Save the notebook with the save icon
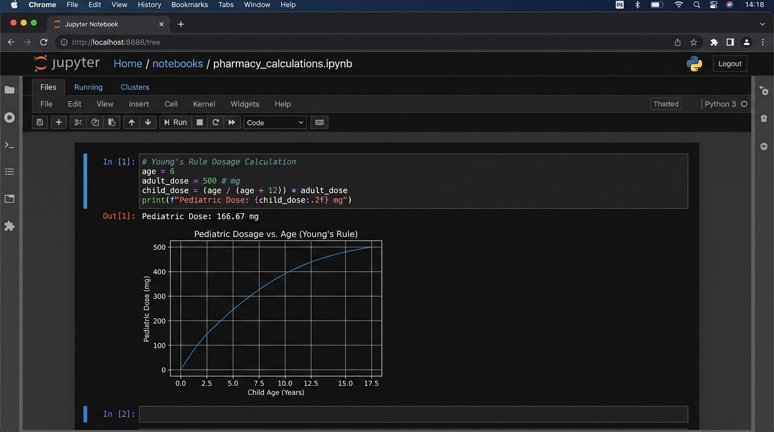774x432 pixels. click(x=39, y=122)
